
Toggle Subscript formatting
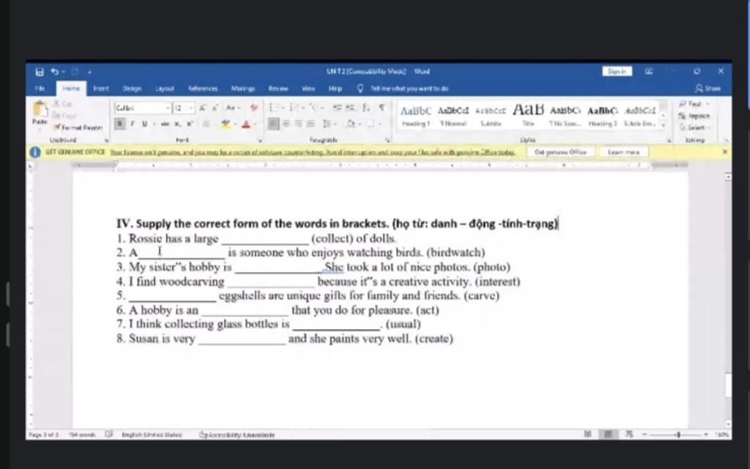[177, 124]
